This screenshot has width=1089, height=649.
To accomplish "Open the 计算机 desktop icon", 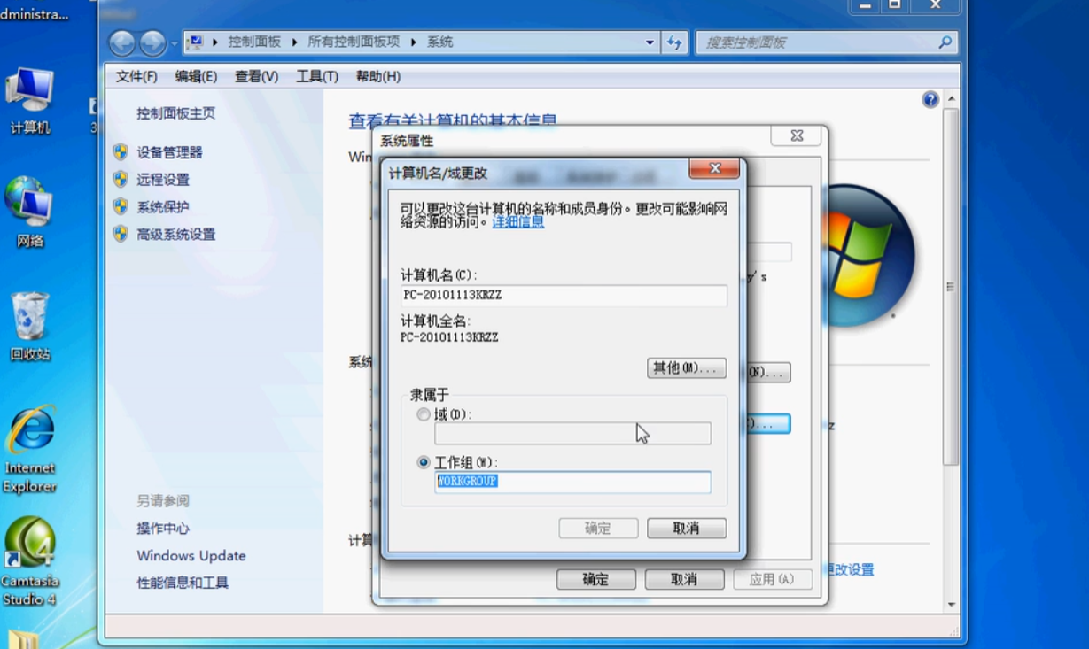I will (x=30, y=101).
